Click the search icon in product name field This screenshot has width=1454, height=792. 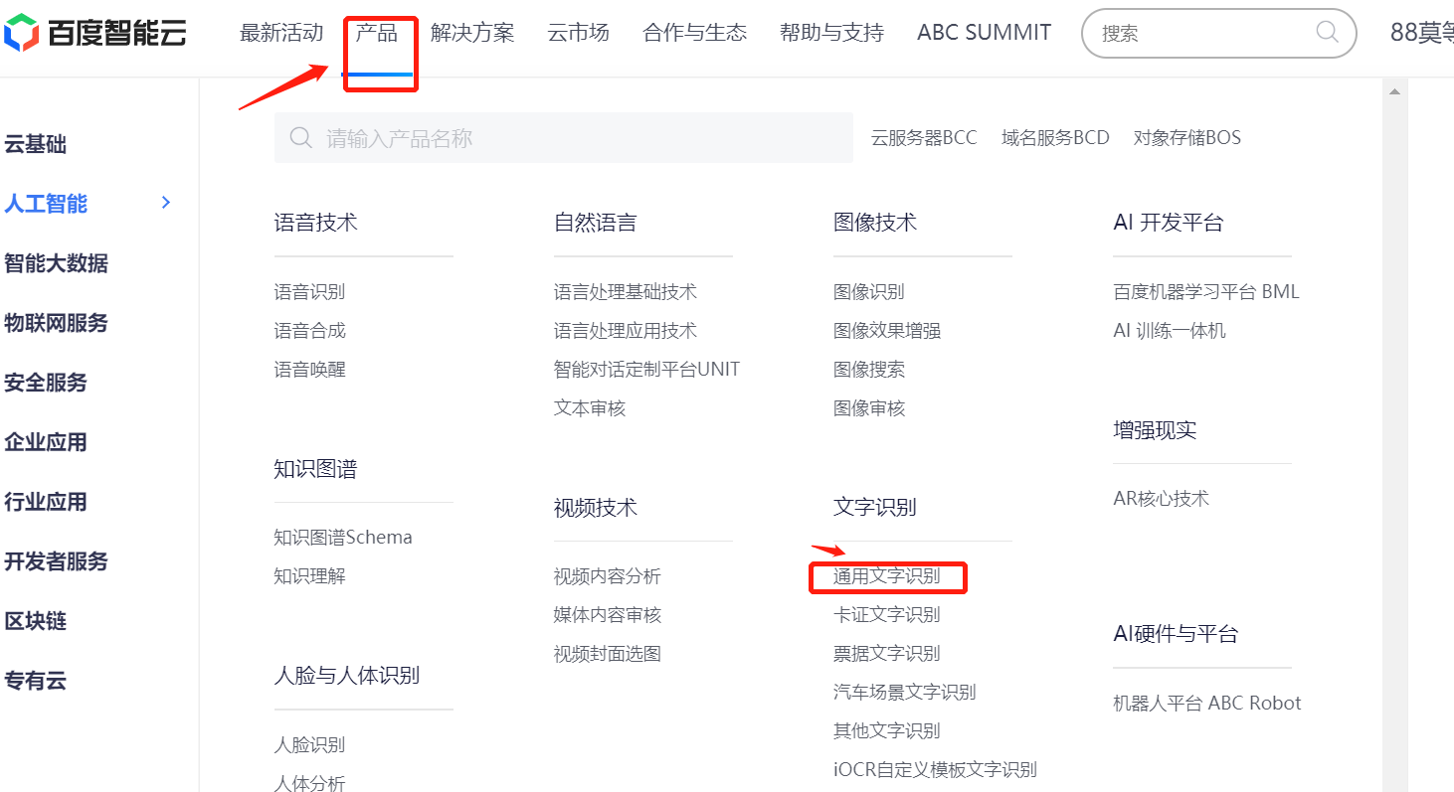pyautogui.click(x=301, y=137)
